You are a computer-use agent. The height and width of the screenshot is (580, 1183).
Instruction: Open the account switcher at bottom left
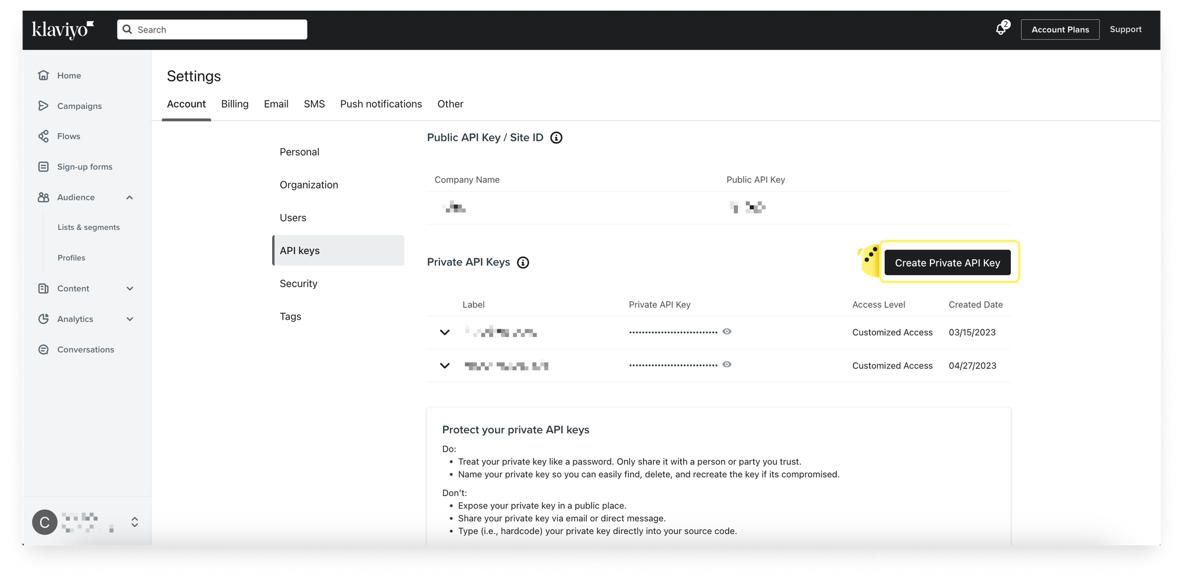134,522
